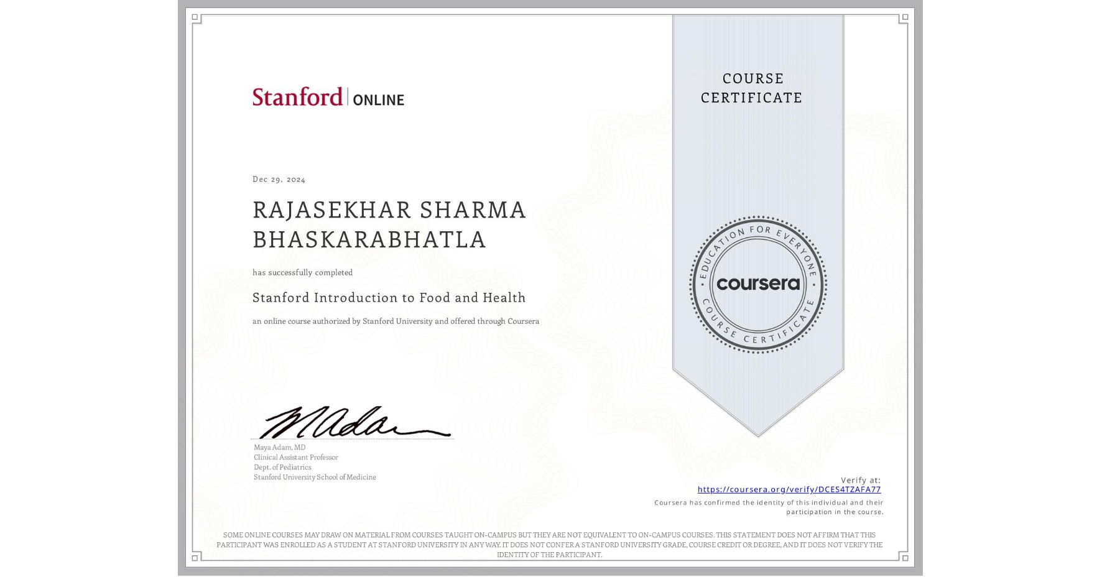This screenshot has width=1102, height=577.
Task: Click the name 'RAJASEKHAR SHARMA'
Action: (389, 210)
